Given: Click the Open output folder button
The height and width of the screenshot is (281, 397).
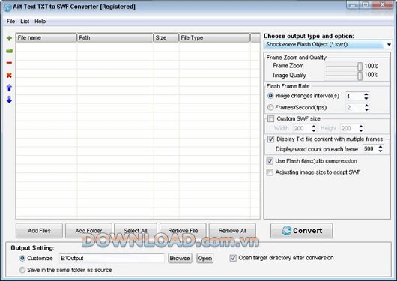Looking at the screenshot, I should 205,259.
